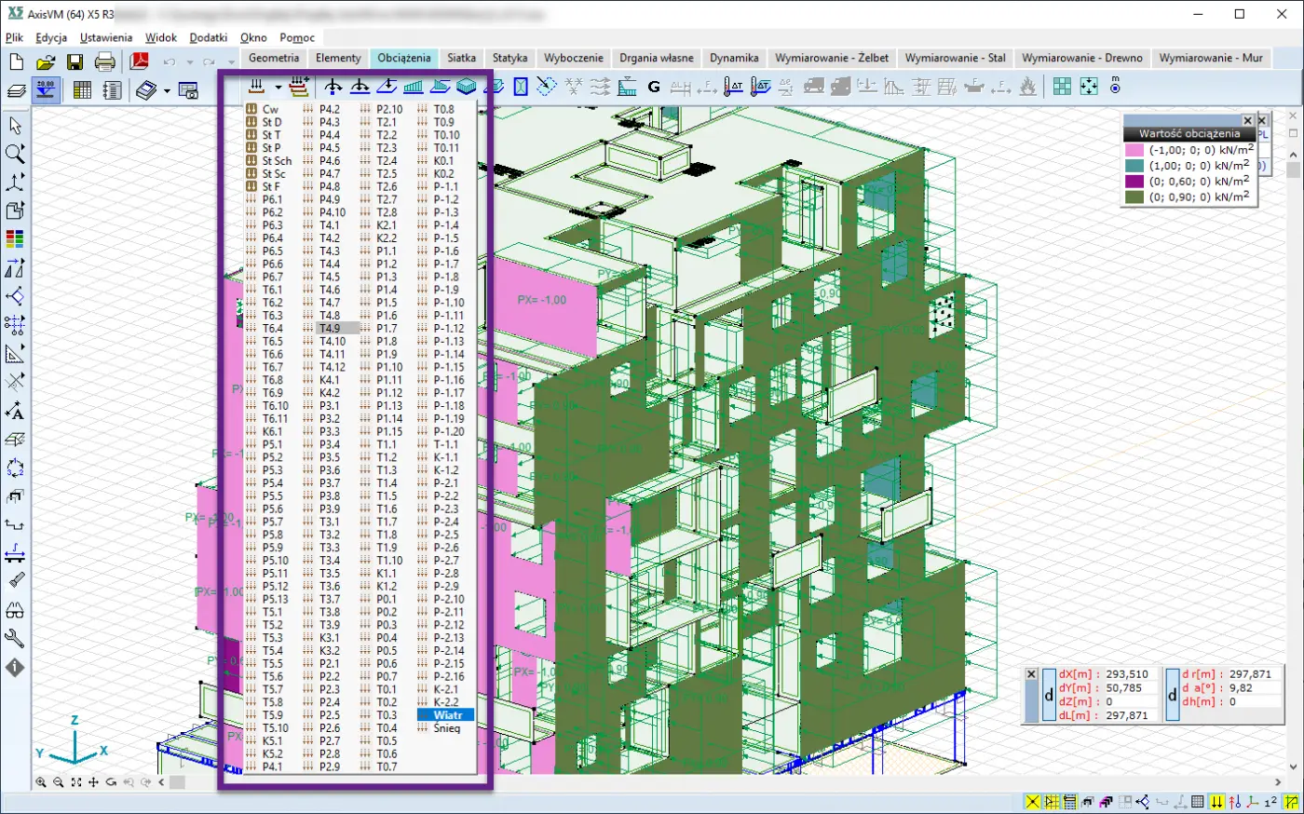Select the Śnieg load case entry
This screenshot has width=1304, height=814.
click(446, 728)
